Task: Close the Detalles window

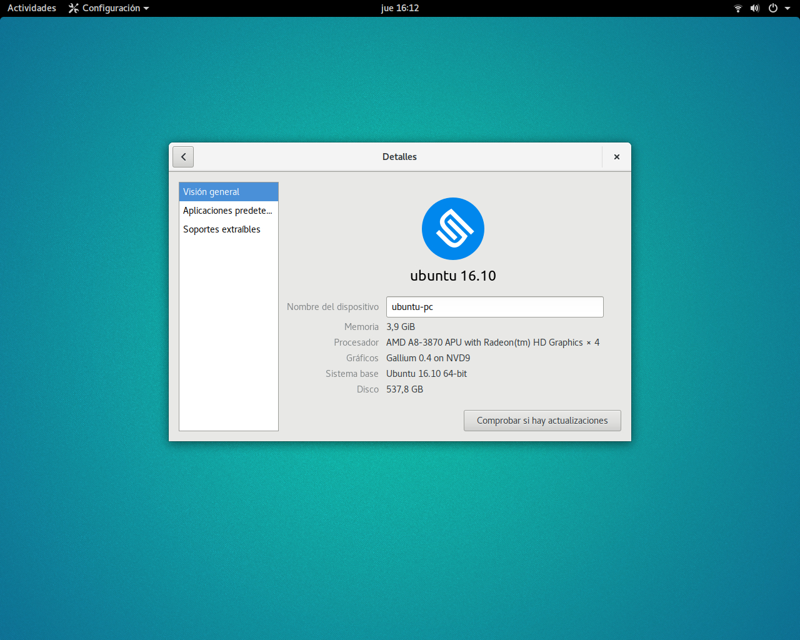Action: [617, 157]
